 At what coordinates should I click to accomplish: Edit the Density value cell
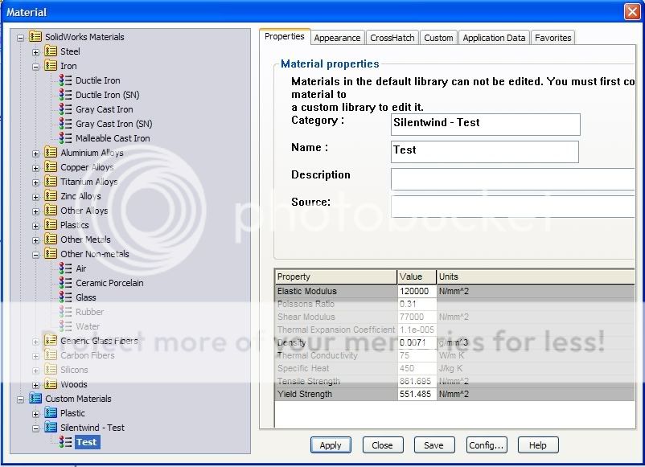coord(417,342)
